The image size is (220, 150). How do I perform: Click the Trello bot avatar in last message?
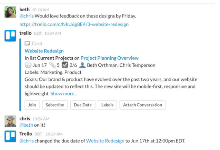(x=10, y=136)
